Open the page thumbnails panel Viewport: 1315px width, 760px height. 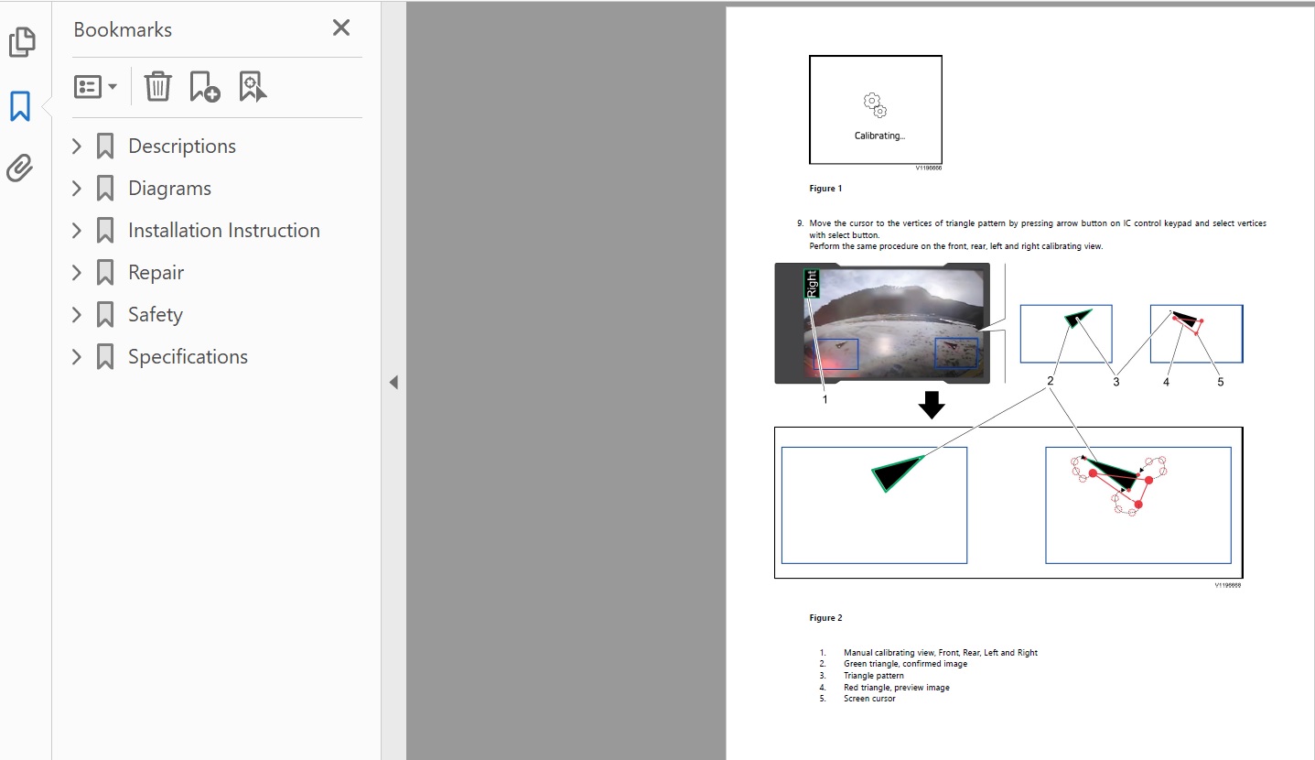21,42
